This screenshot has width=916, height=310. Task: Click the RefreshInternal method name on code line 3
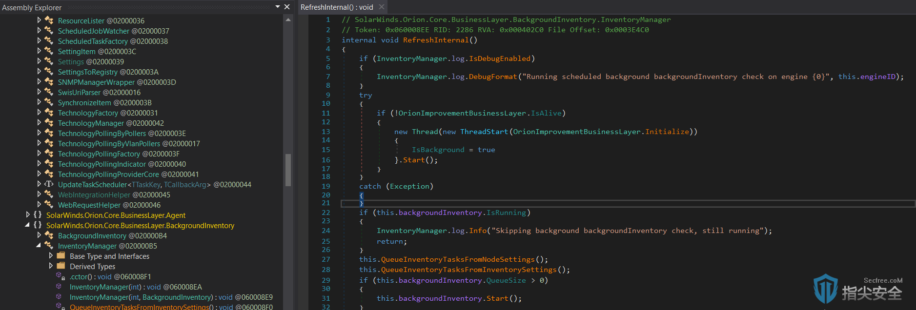436,40
